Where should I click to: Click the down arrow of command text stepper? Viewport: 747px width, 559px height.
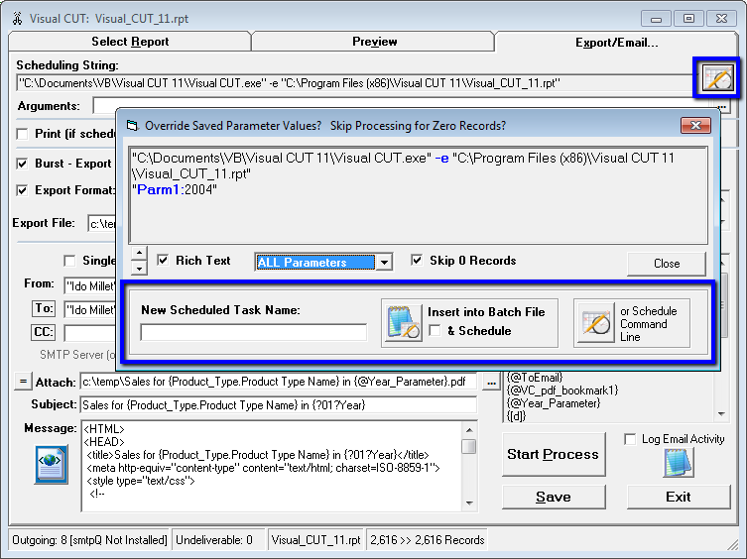coord(139,268)
